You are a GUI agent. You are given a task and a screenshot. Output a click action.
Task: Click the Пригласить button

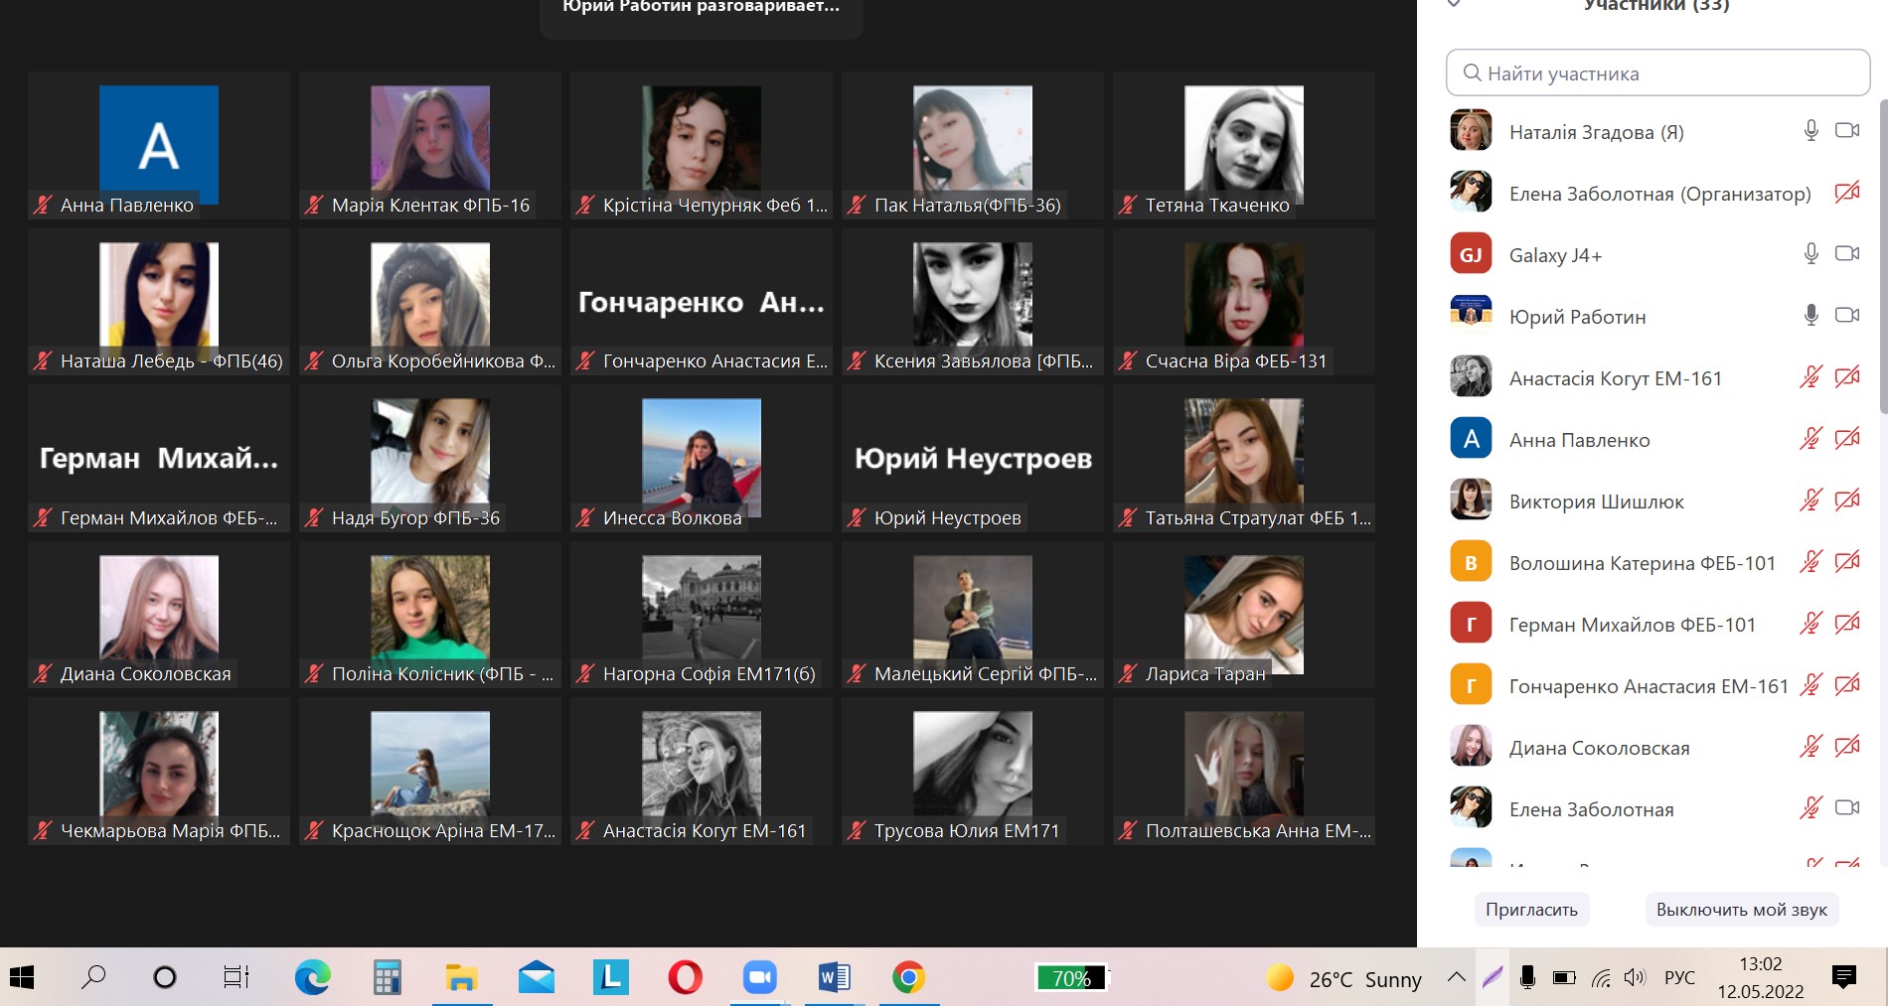[1531, 910]
